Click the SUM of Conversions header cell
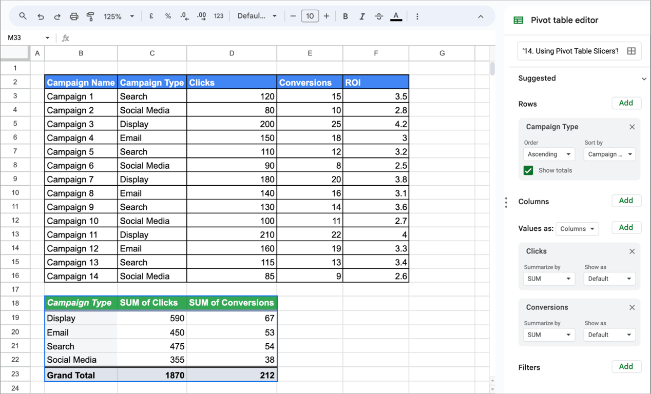 [232, 303]
